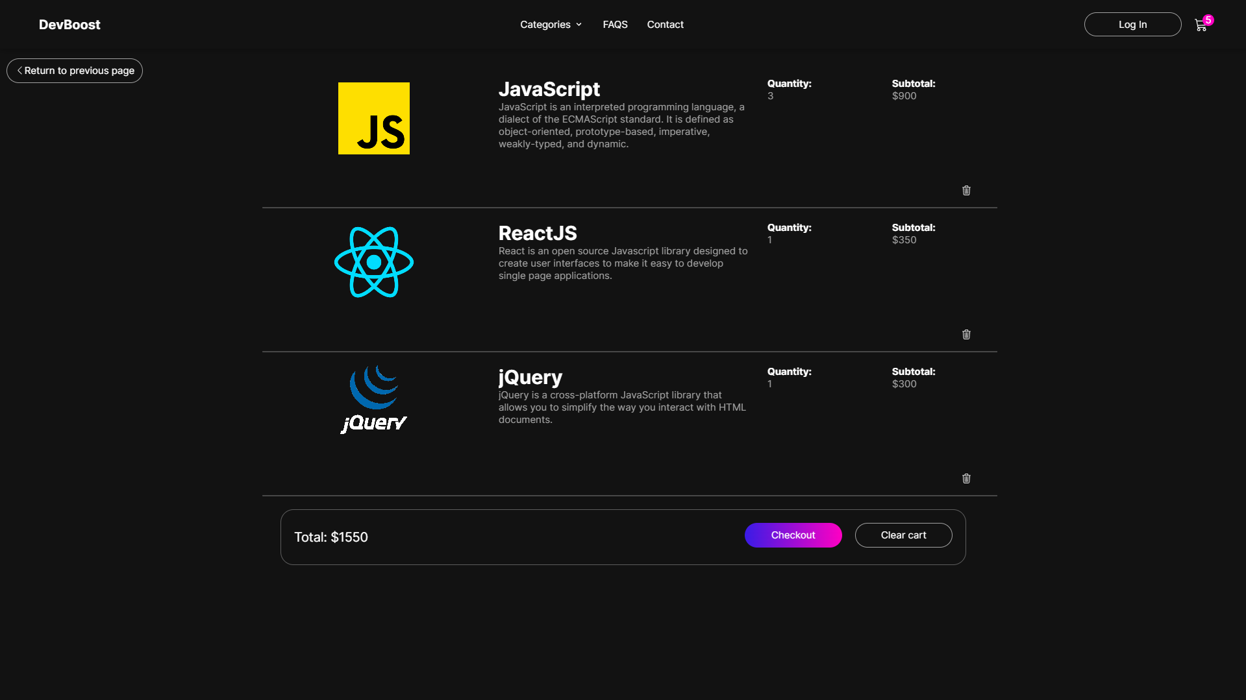This screenshot has height=700, width=1246.
Task: Click the ReactJS description paragraph
Action: point(623,263)
